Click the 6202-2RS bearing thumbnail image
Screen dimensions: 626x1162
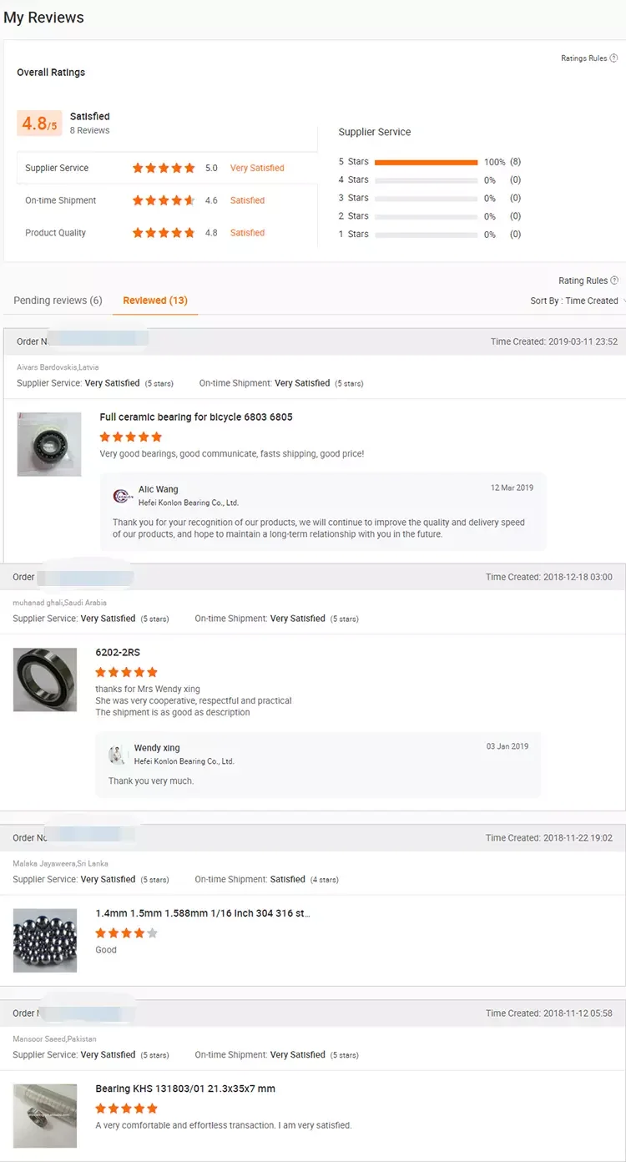pyautogui.click(x=45, y=680)
